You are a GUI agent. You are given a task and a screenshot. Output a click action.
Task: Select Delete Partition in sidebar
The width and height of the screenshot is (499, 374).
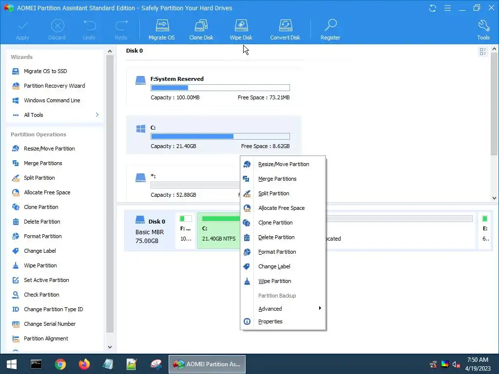point(36,222)
